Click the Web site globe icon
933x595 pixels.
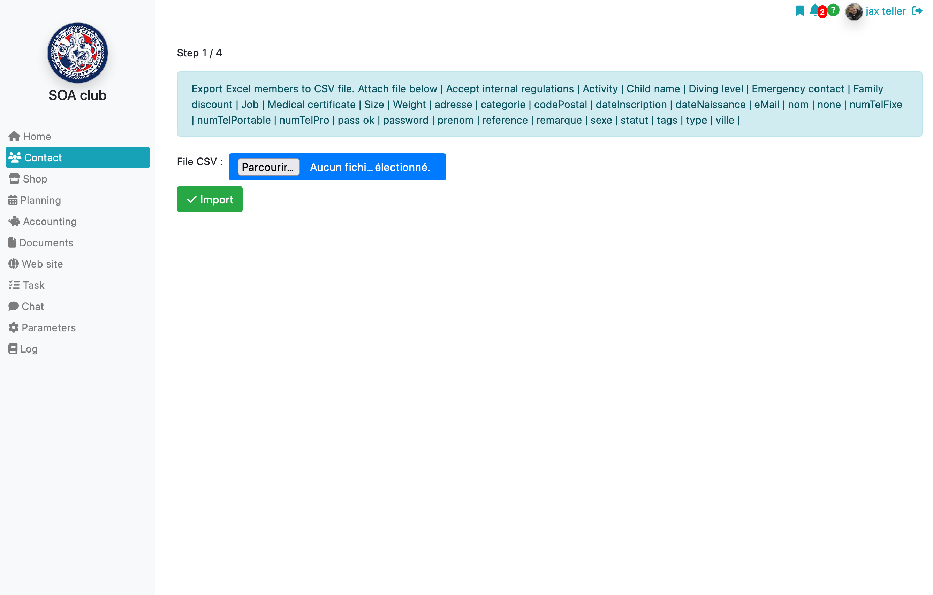click(x=14, y=264)
